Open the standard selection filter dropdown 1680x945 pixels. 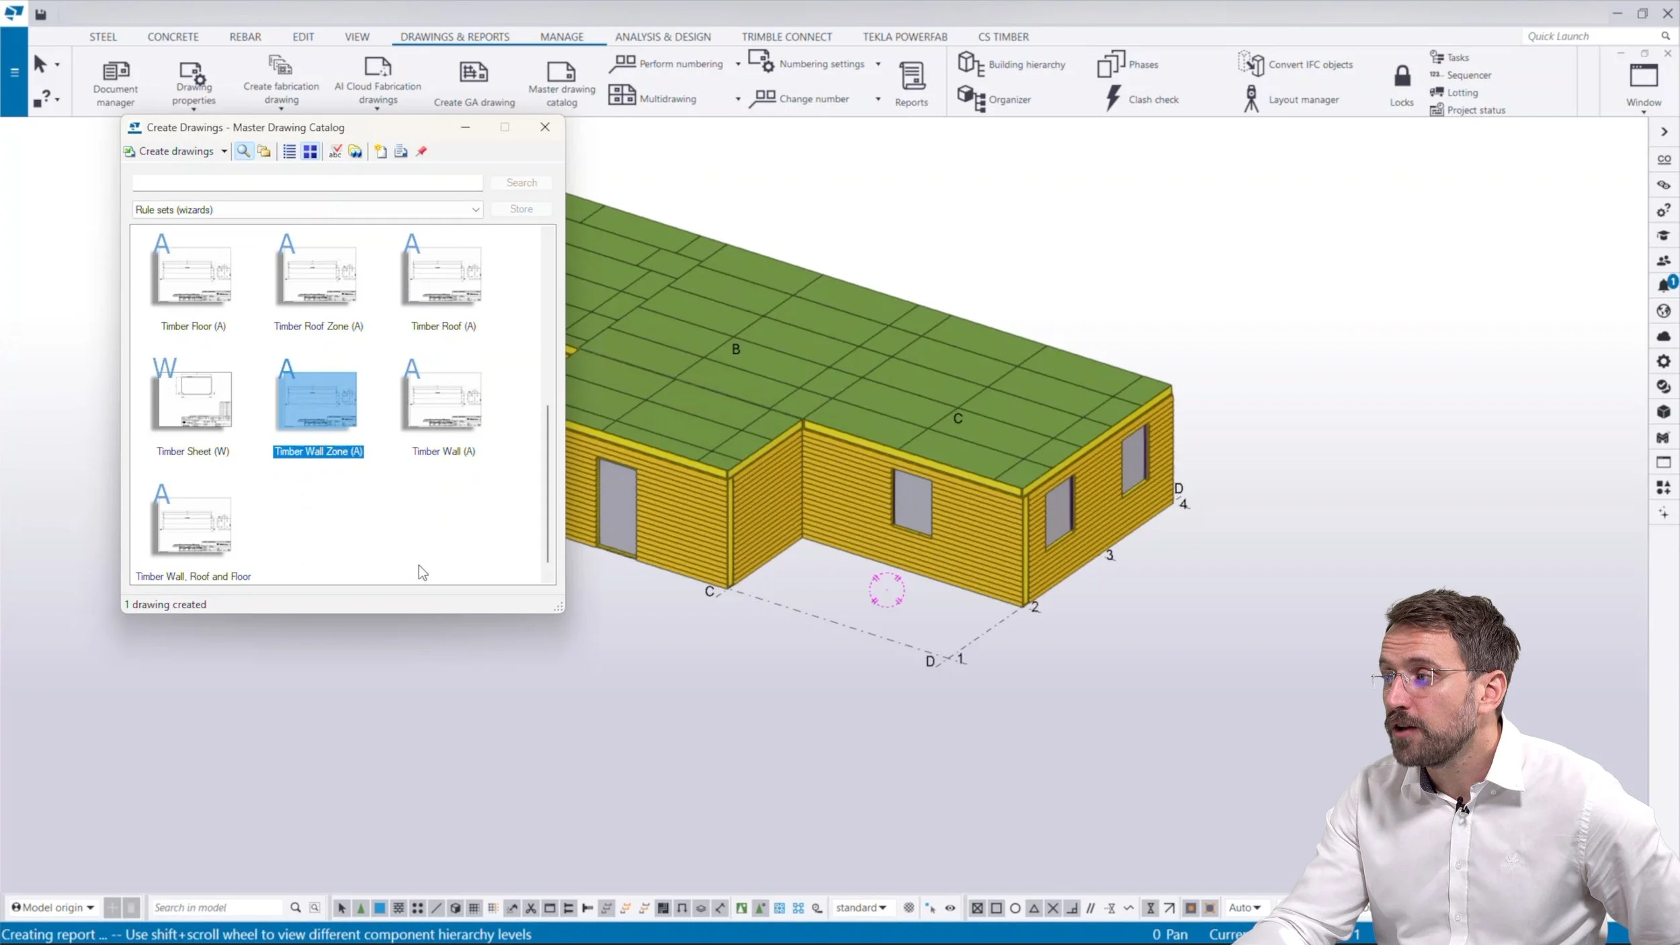click(x=861, y=907)
